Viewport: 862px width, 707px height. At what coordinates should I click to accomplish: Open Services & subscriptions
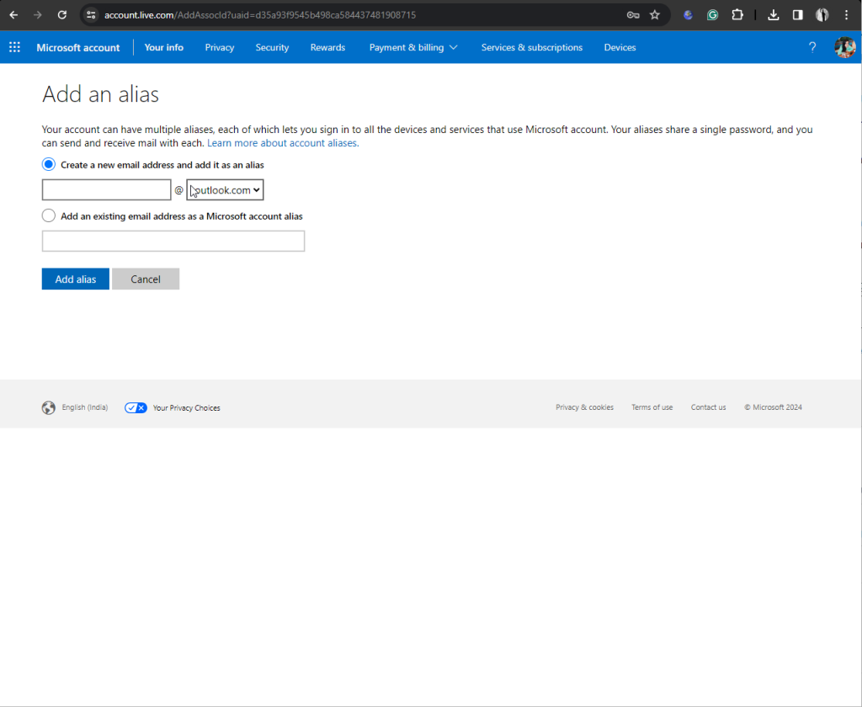click(x=532, y=47)
